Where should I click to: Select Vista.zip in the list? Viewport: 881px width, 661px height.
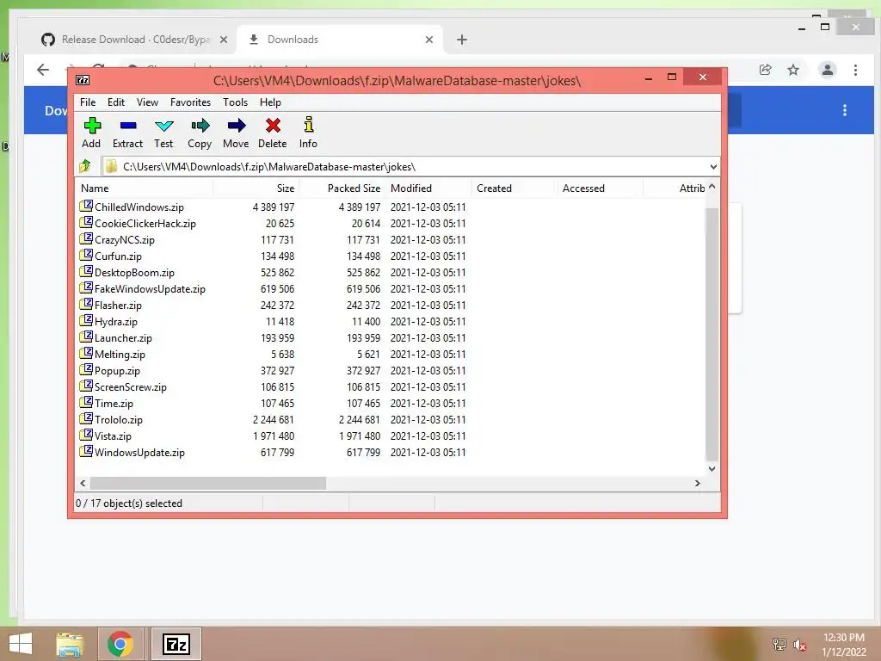[113, 436]
